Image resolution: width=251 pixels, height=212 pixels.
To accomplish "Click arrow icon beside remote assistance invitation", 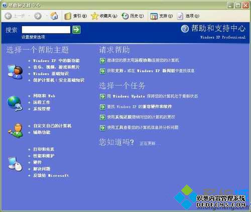I will [102, 61].
